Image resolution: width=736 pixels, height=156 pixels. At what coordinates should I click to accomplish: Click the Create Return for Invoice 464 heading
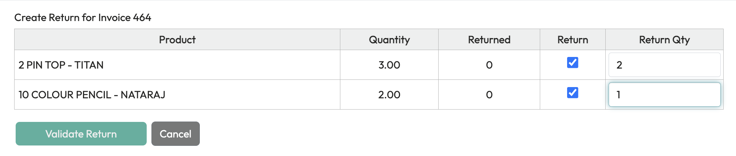click(x=83, y=17)
